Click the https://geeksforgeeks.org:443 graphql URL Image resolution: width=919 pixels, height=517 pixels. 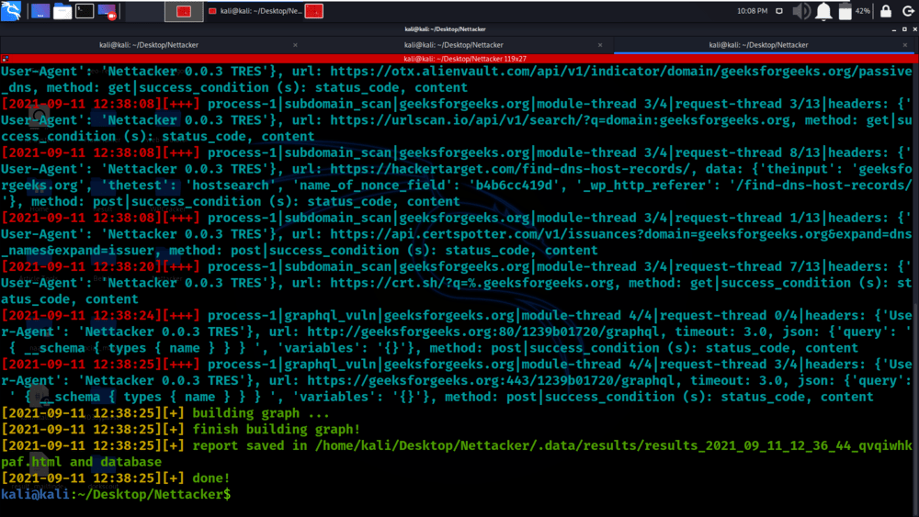pos(490,381)
